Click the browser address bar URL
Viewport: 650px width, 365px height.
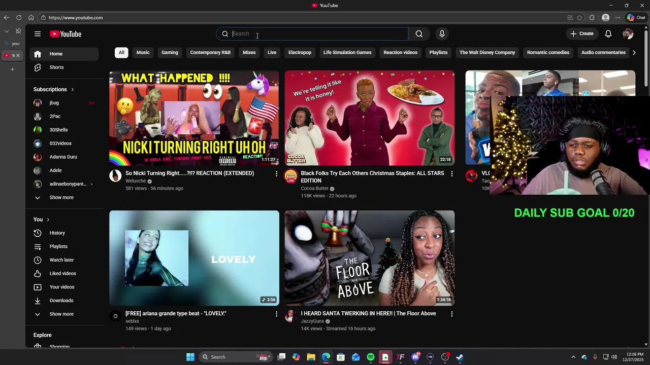pyautogui.click(x=76, y=18)
